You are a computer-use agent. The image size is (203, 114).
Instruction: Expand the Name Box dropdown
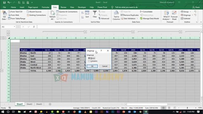pyautogui.click(x=14, y=27)
